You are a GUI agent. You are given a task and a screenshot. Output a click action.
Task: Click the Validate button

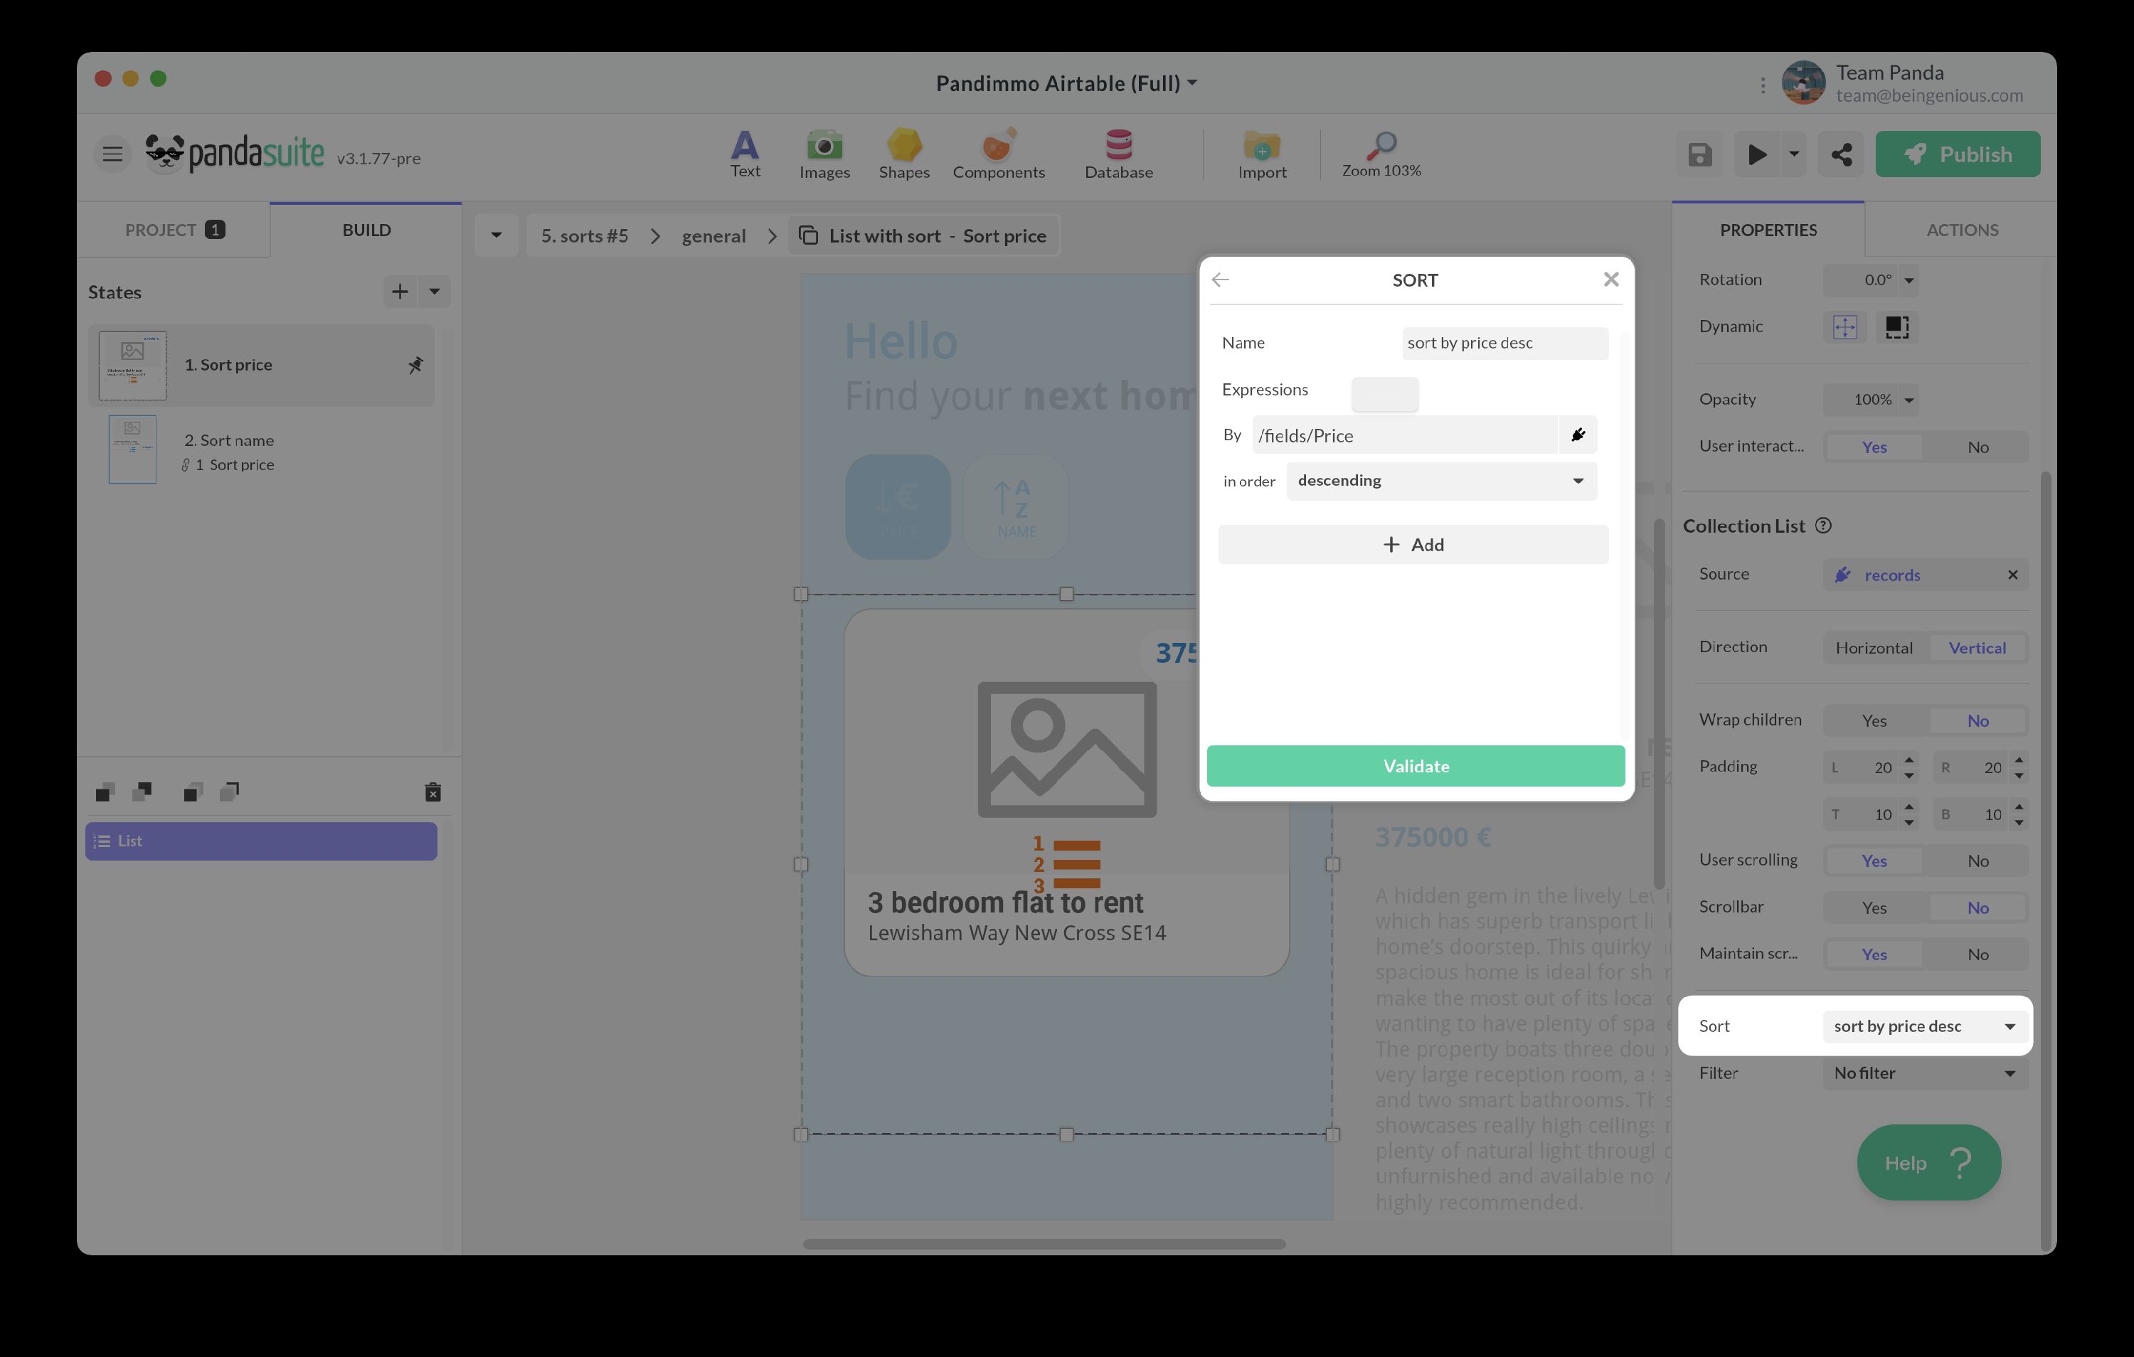click(x=1416, y=766)
